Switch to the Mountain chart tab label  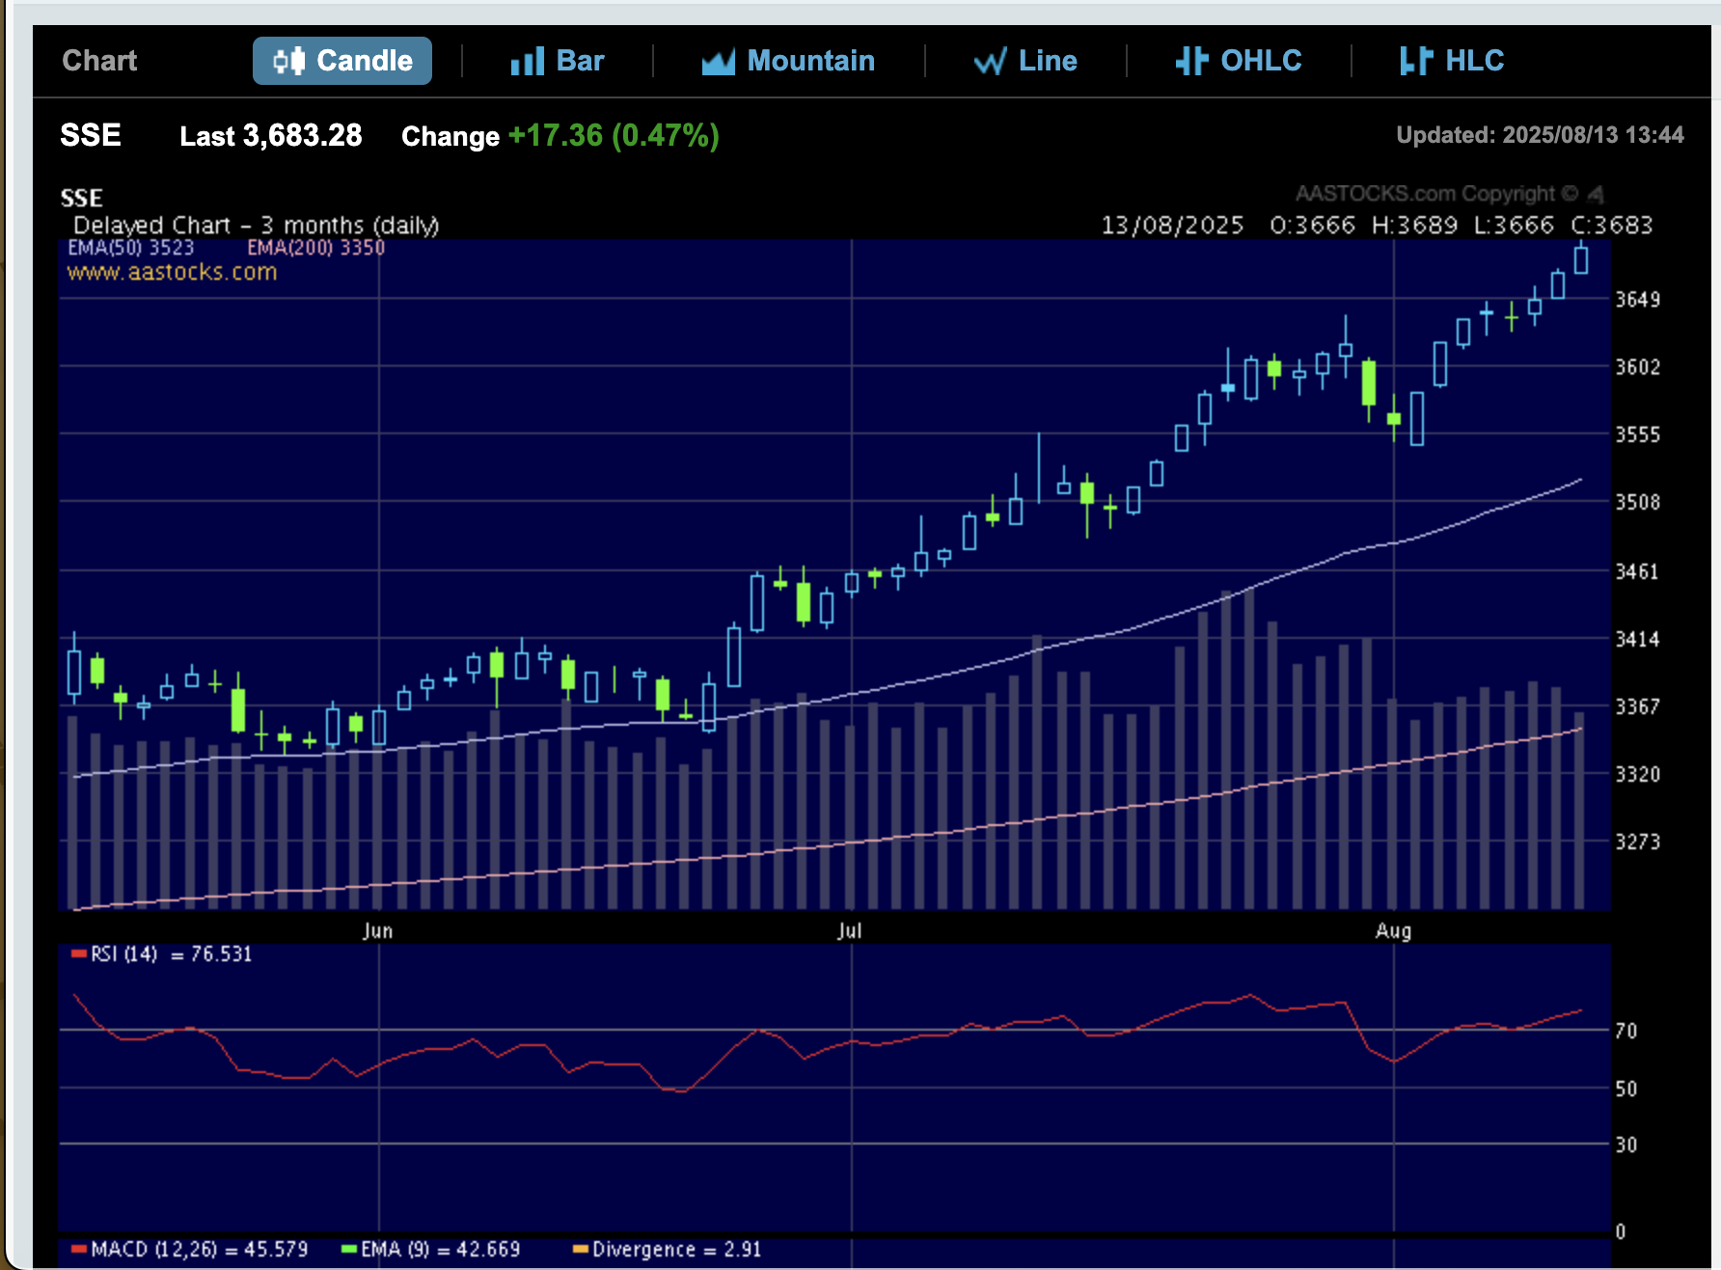[x=810, y=61]
